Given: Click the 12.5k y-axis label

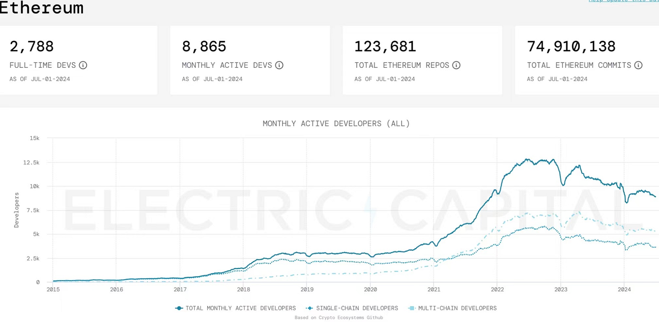Looking at the screenshot, I should [31, 162].
